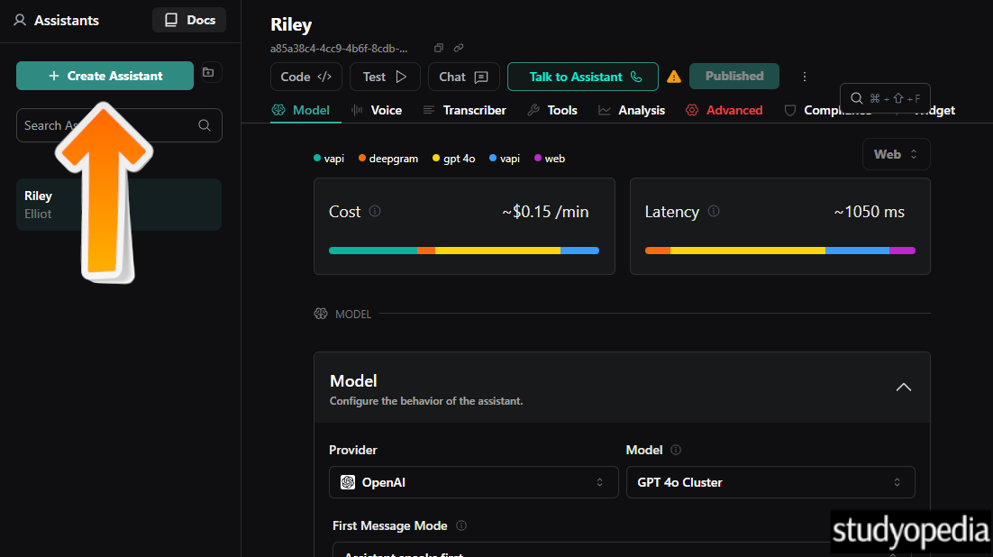Click the Create Assistant button
This screenshot has width=993, height=557.
105,76
